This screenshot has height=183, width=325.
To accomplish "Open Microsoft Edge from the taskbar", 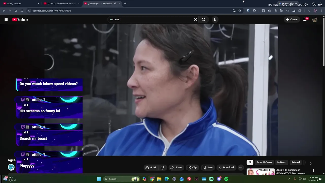I will coord(167,179).
